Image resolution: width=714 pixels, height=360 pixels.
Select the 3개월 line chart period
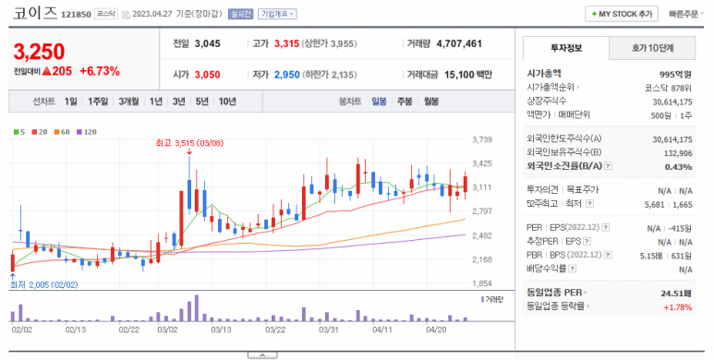pos(129,102)
